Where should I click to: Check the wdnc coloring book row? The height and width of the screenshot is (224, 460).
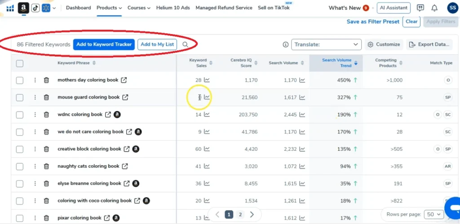(x=20, y=115)
